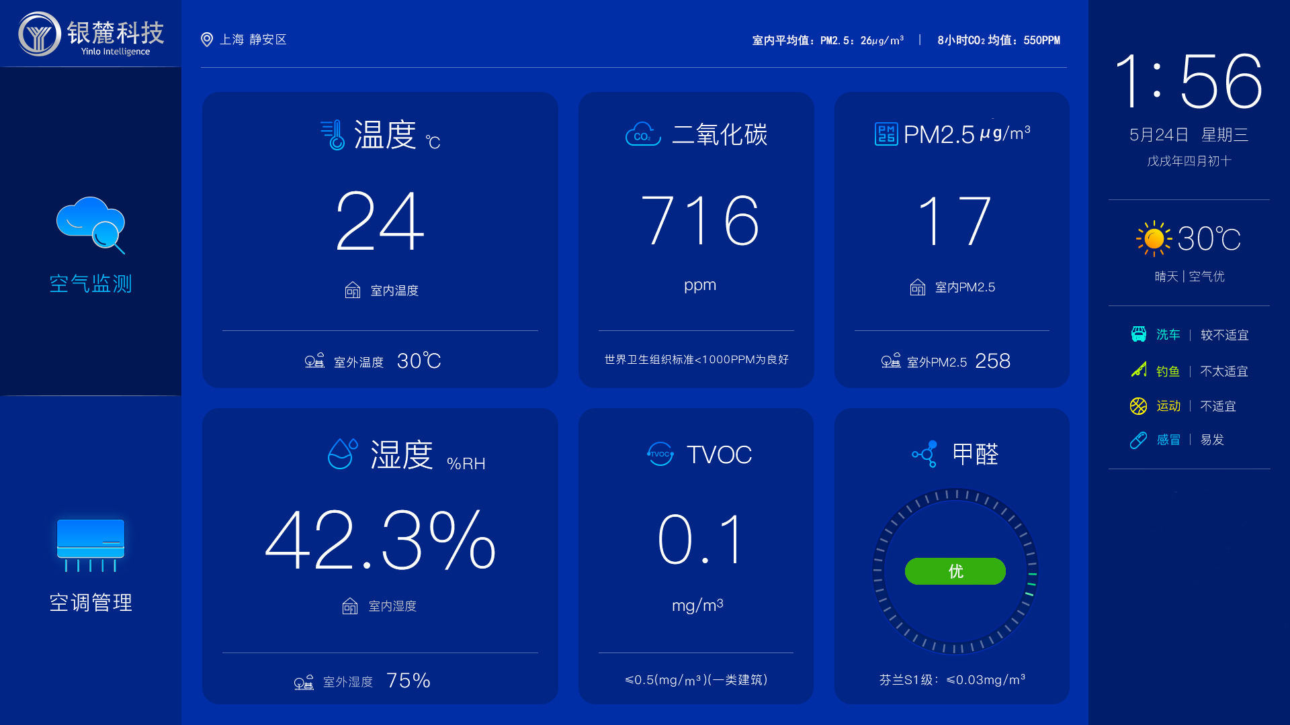Image resolution: width=1290 pixels, height=725 pixels.
Task: Click the date 5月24日 星期三
Action: pos(1189,135)
